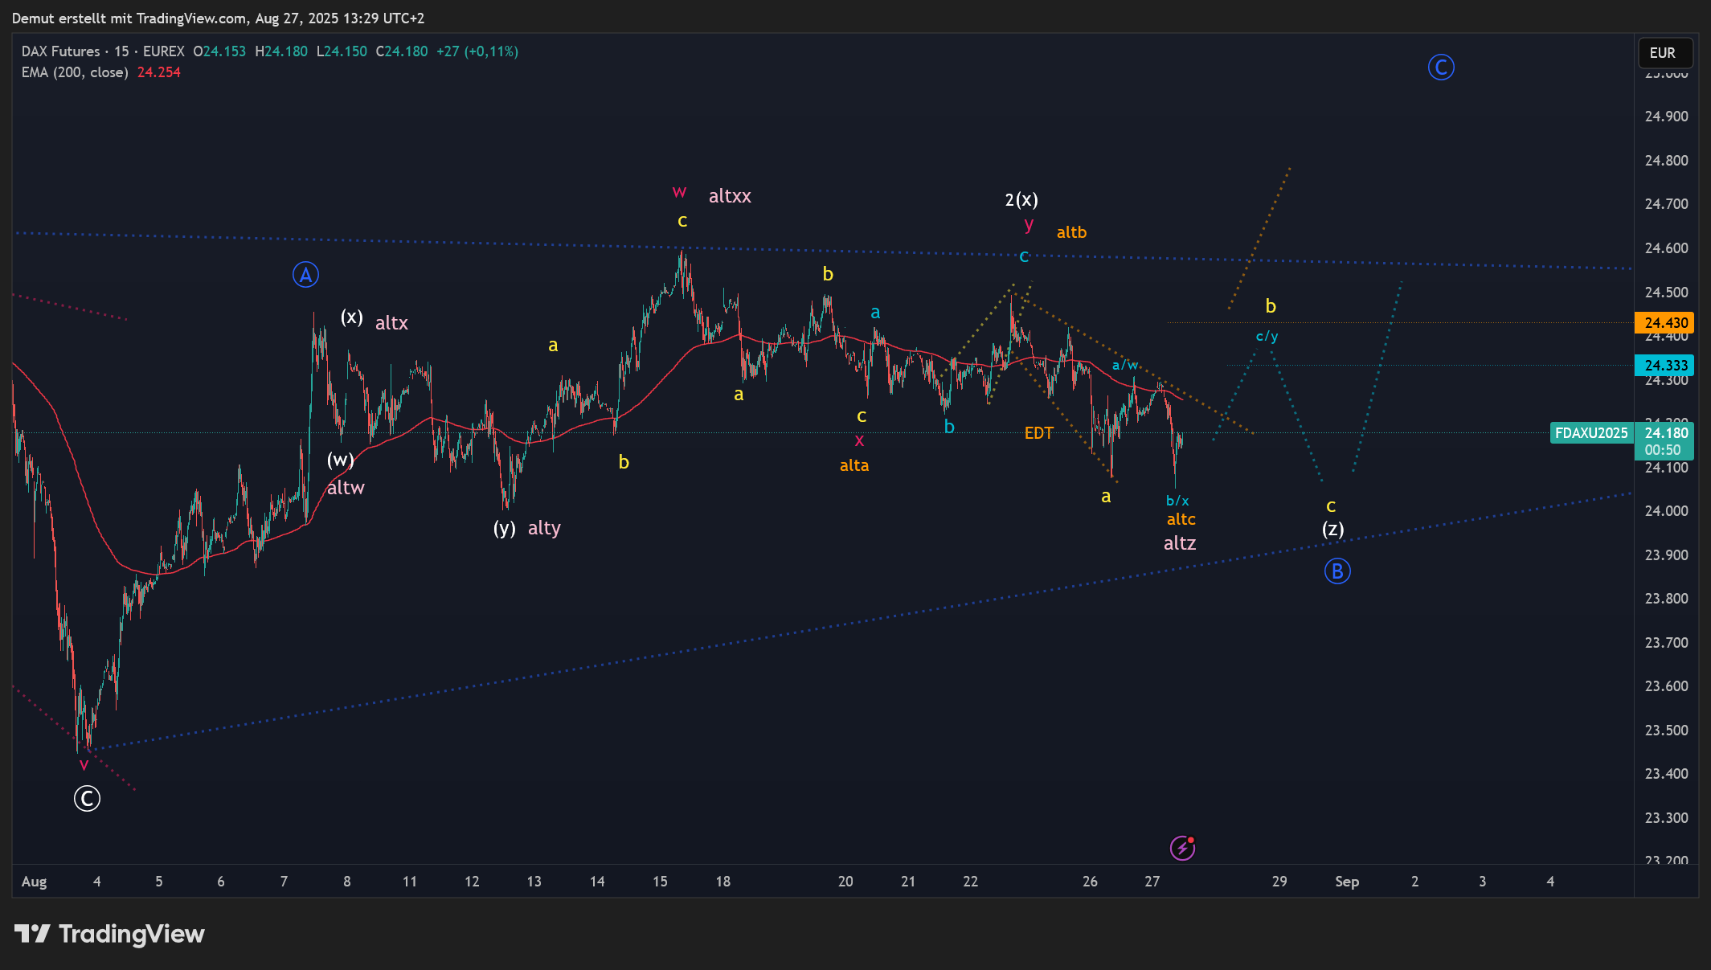Click the purple lightning bolt icon

[1182, 848]
